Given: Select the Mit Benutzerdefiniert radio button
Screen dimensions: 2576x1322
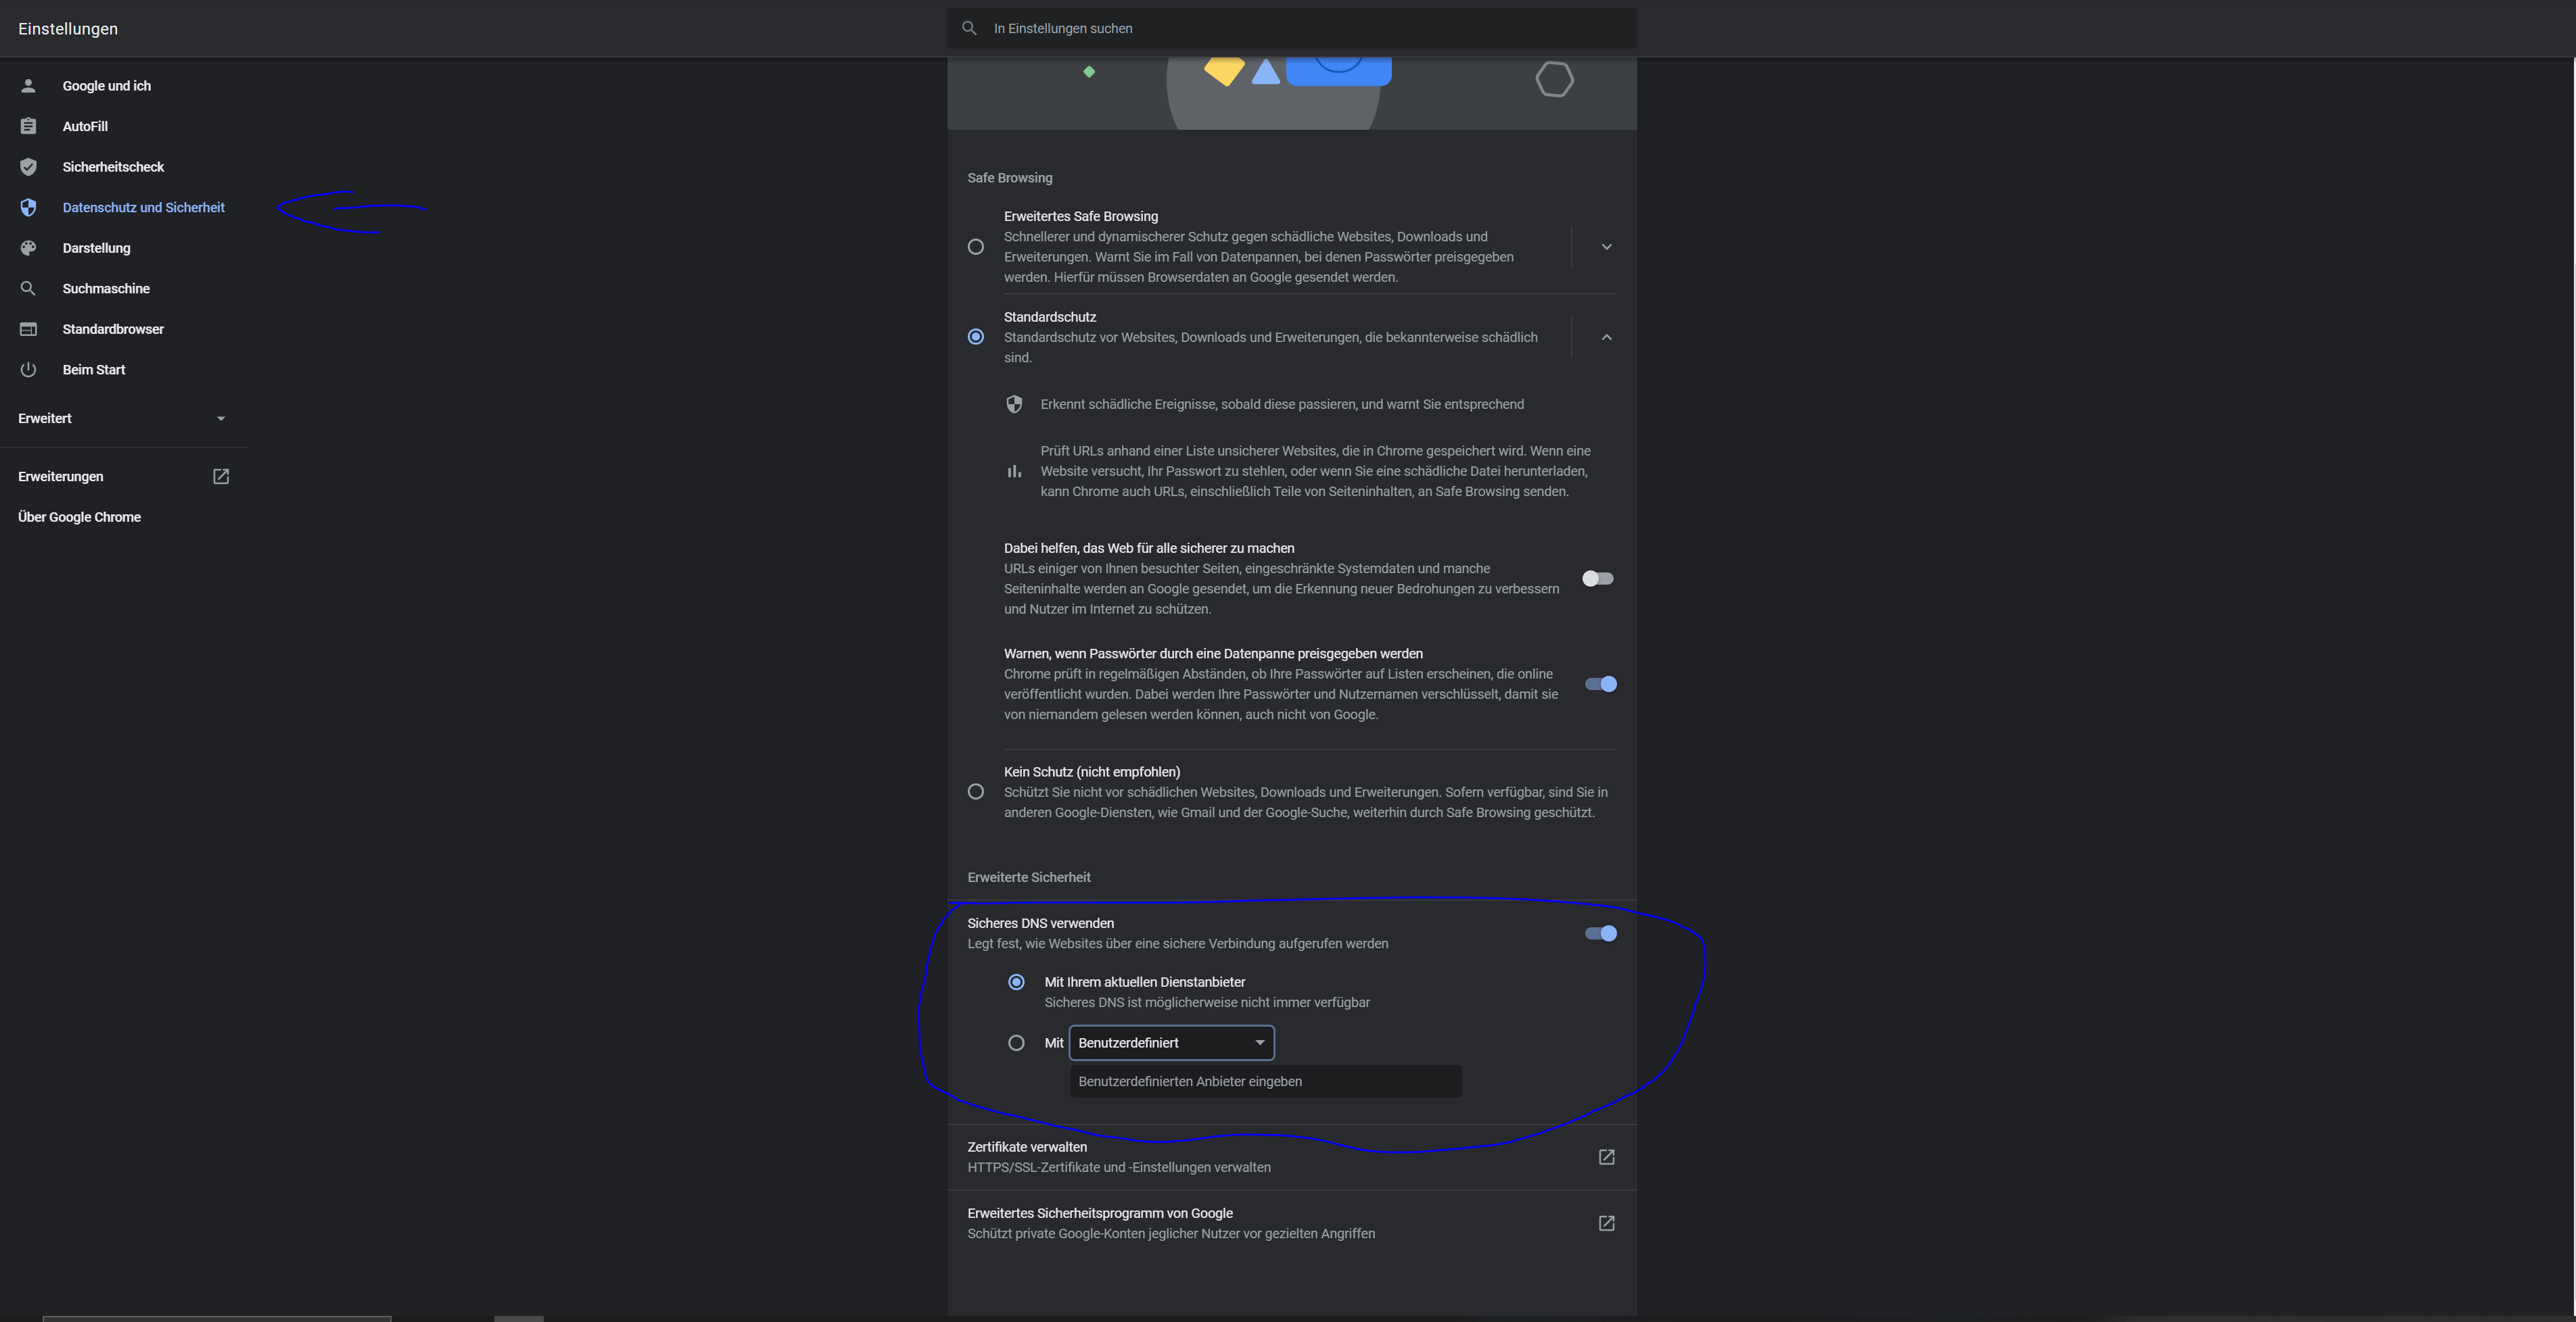Looking at the screenshot, I should (x=1016, y=1042).
